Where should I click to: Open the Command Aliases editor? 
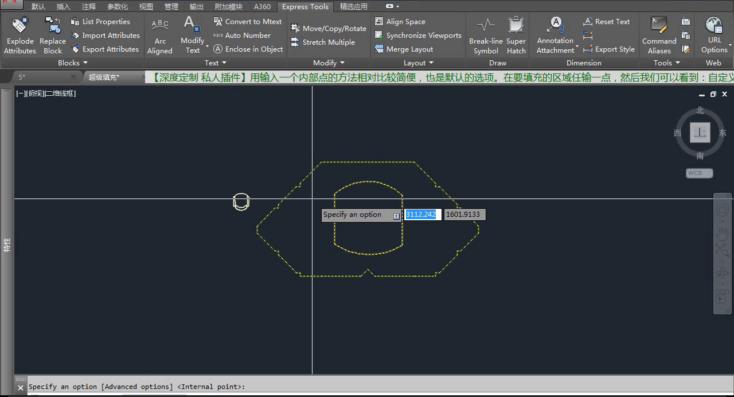[659, 36]
